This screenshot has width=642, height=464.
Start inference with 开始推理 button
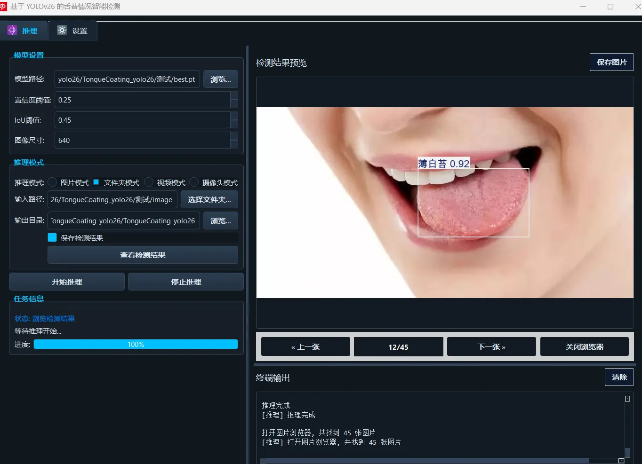[67, 282]
